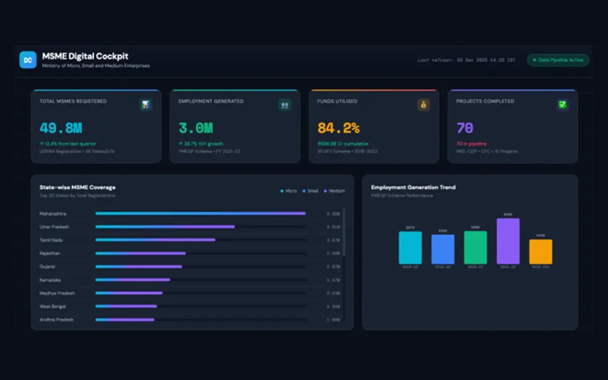Click the people icon on Employment Generated card
608x380 pixels.
click(284, 105)
